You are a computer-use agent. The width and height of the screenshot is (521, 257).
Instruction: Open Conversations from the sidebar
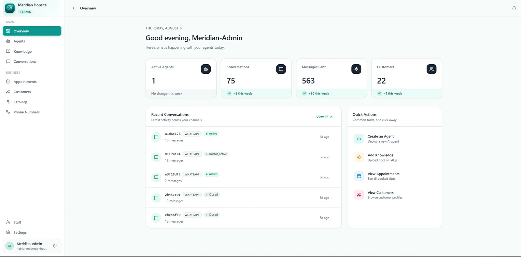(x=32, y=61)
